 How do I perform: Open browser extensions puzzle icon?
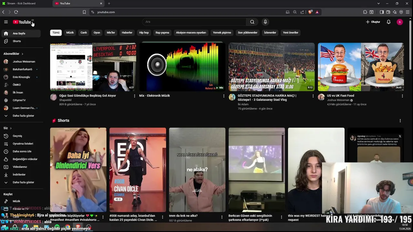(x=365, y=12)
